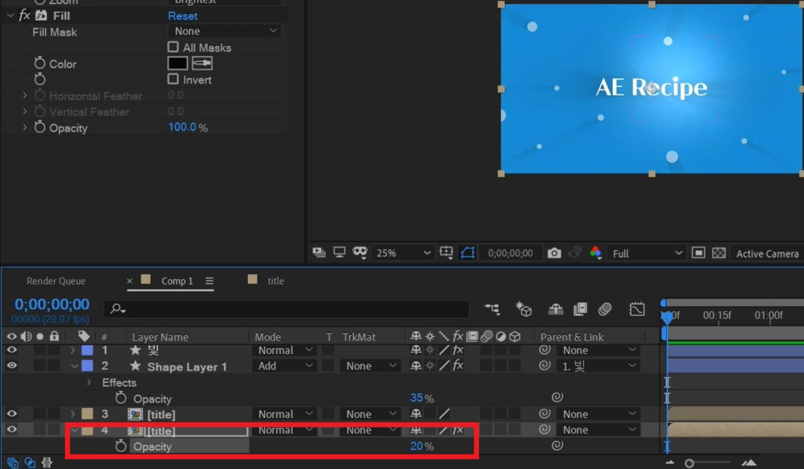Image resolution: width=804 pixels, height=469 pixels.
Task: Click the stopwatch for the 35% Opacity
Action: [121, 398]
